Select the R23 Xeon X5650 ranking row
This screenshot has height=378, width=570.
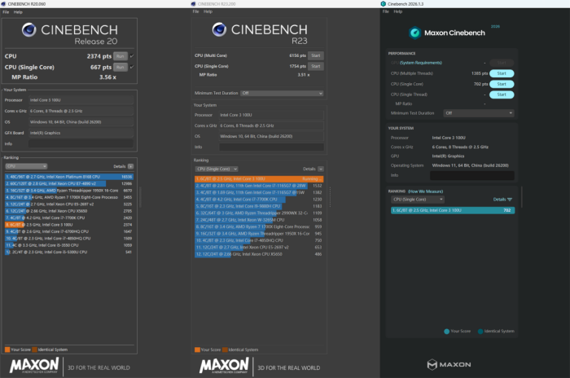point(259,254)
